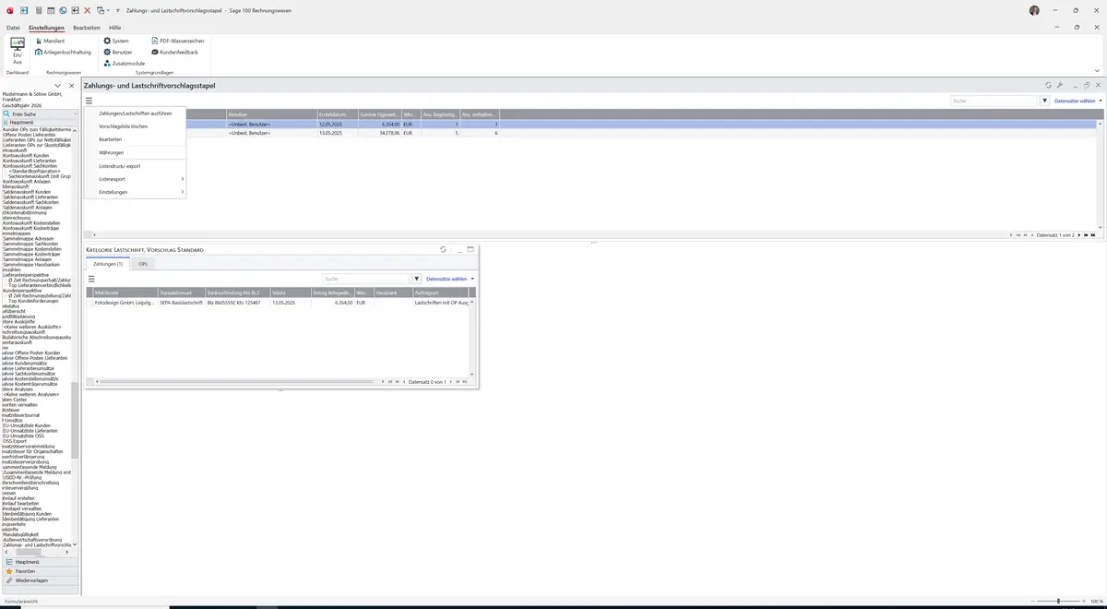Open the hamburger menu of the Vorschlagsstapel list
Screen dimensions: 1107x609
[x=89, y=101]
